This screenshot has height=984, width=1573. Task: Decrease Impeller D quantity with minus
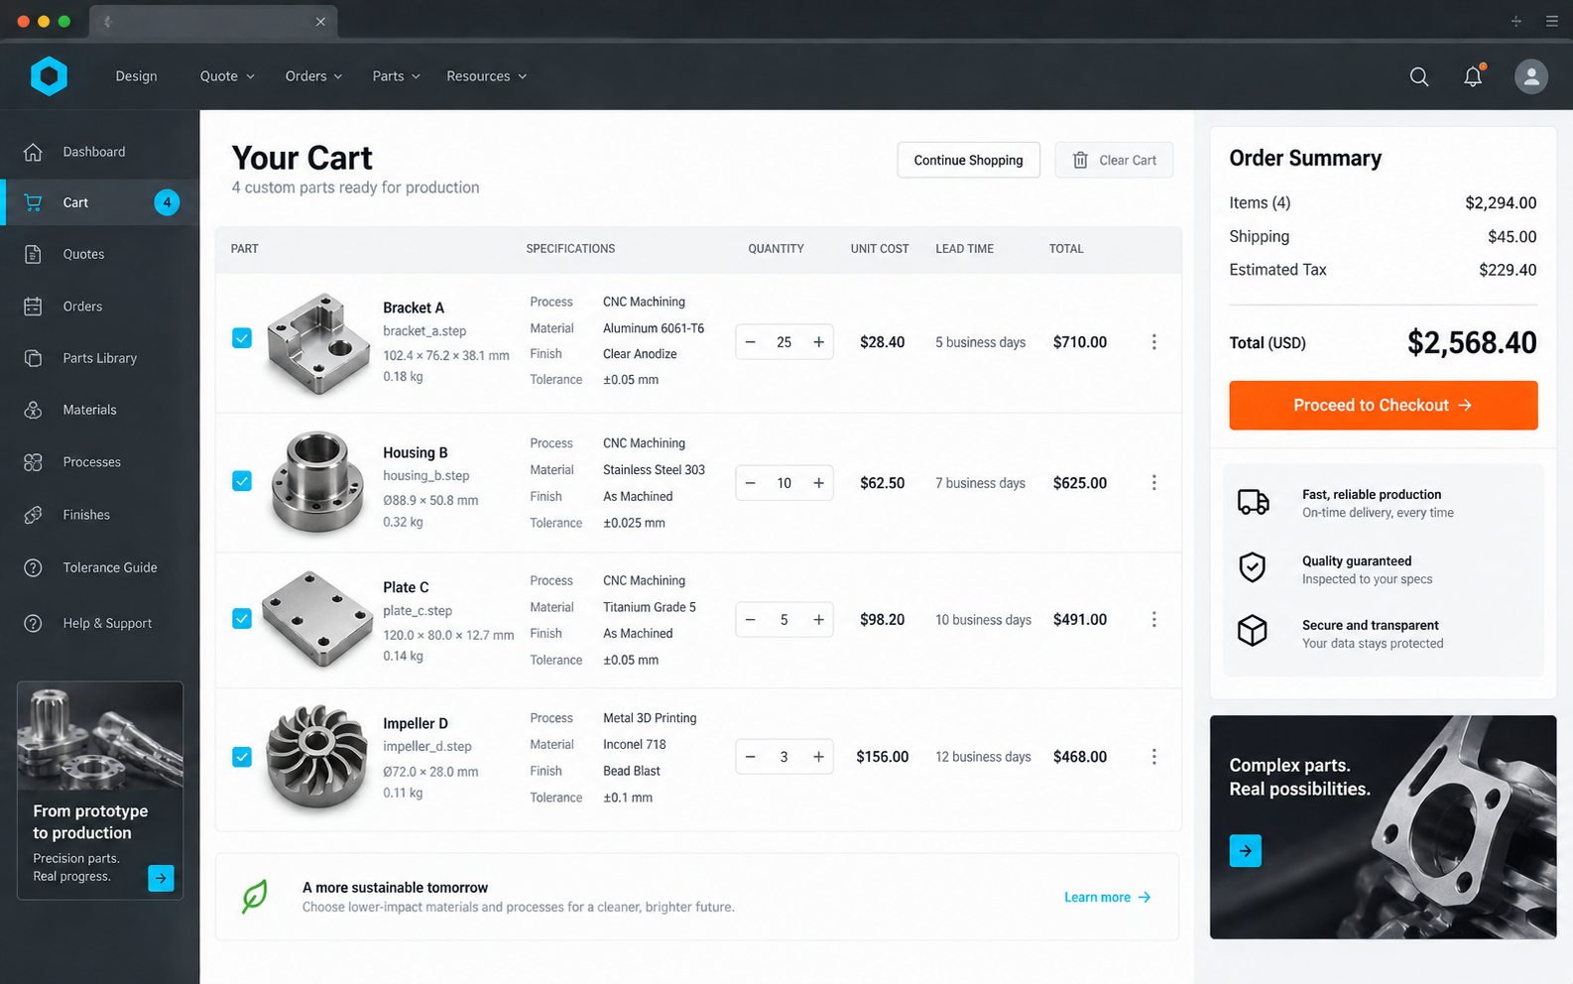click(x=751, y=757)
